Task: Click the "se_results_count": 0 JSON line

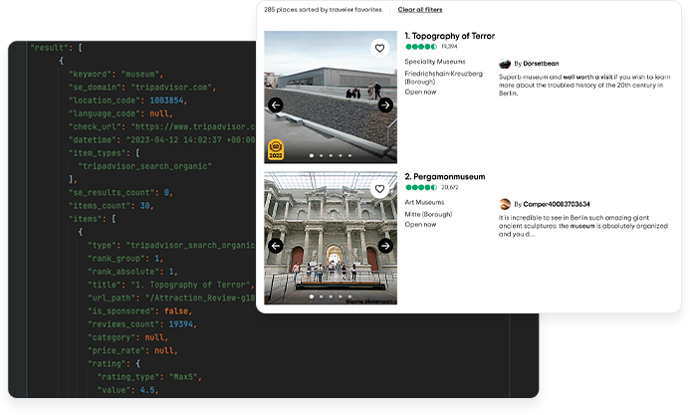Action: coord(120,192)
